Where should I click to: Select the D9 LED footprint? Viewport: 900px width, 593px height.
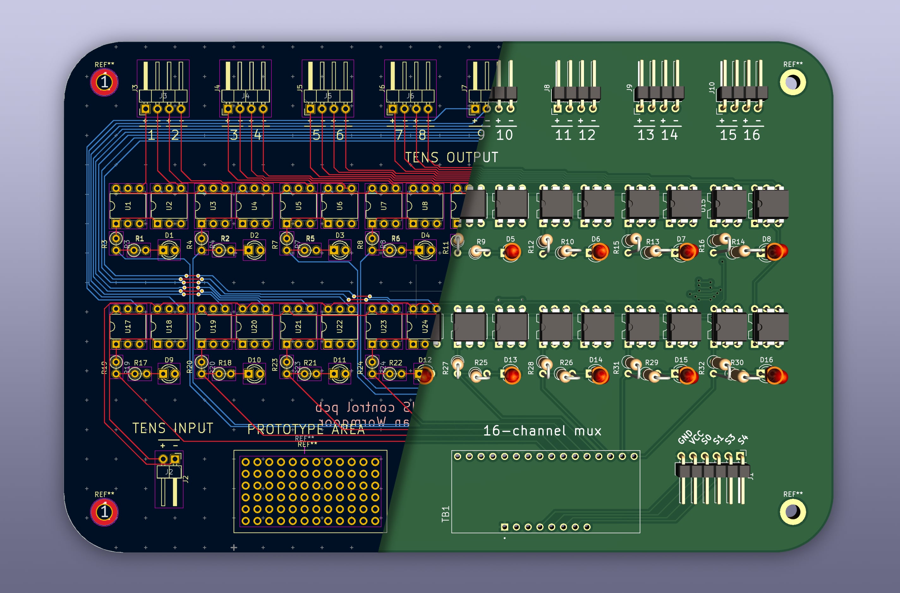click(x=169, y=374)
